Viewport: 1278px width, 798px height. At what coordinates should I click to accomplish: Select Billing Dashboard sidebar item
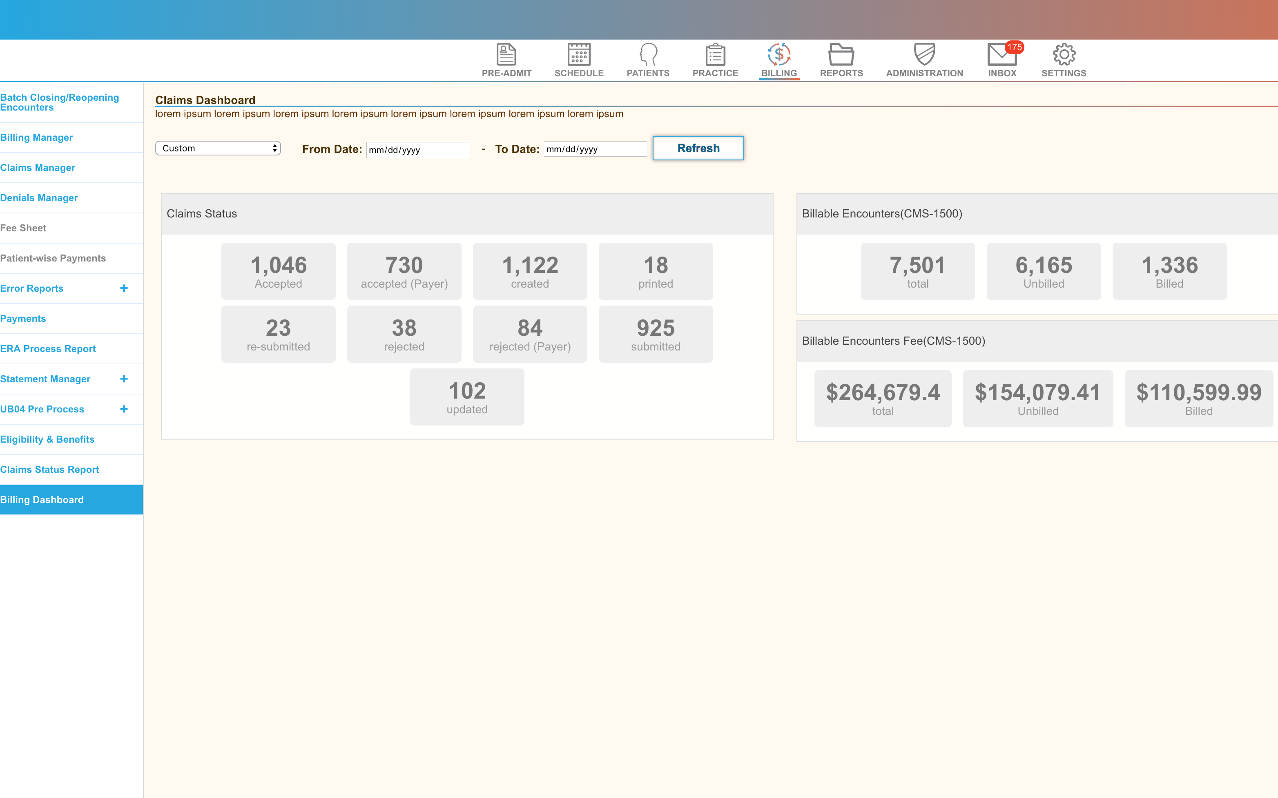click(x=42, y=500)
